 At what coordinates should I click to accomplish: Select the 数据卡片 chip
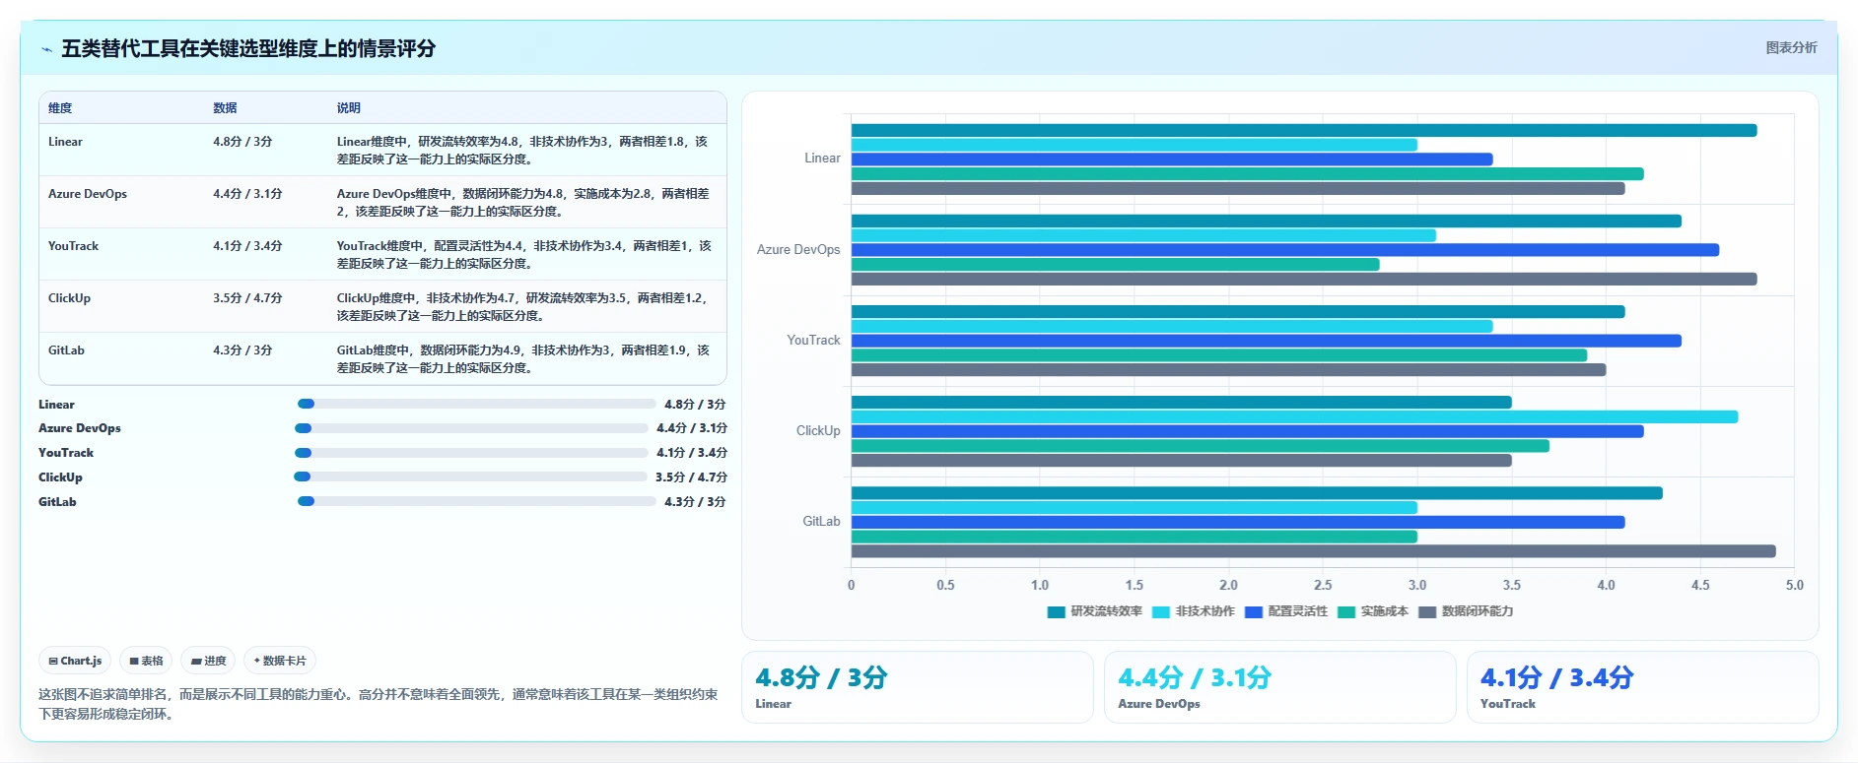click(280, 661)
